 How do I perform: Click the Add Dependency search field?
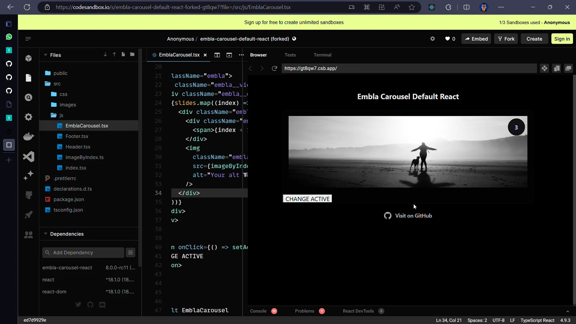click(83, 253)
